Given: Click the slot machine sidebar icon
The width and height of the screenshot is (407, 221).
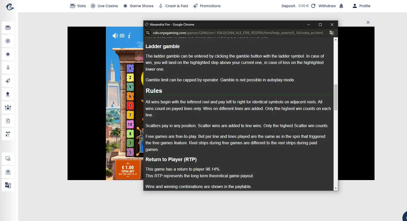Looking at the screenshot, I should (8, 28).
